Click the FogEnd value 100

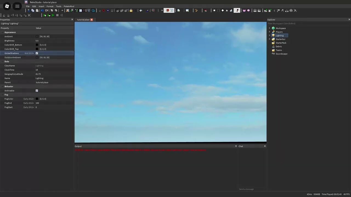tap(37, 103)
